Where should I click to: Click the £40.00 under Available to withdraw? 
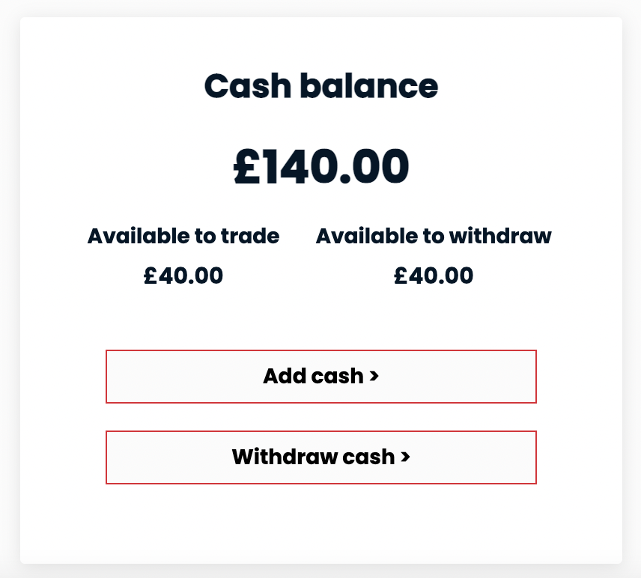434,276
